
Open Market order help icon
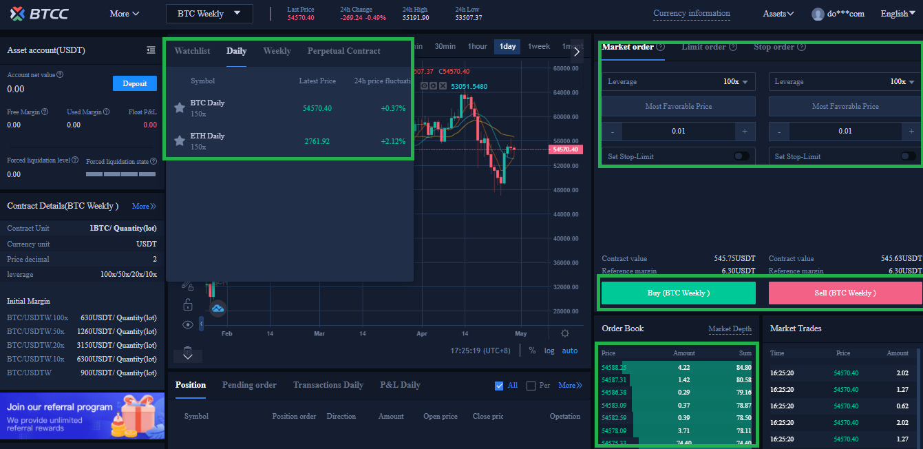[x=660, y=47]
